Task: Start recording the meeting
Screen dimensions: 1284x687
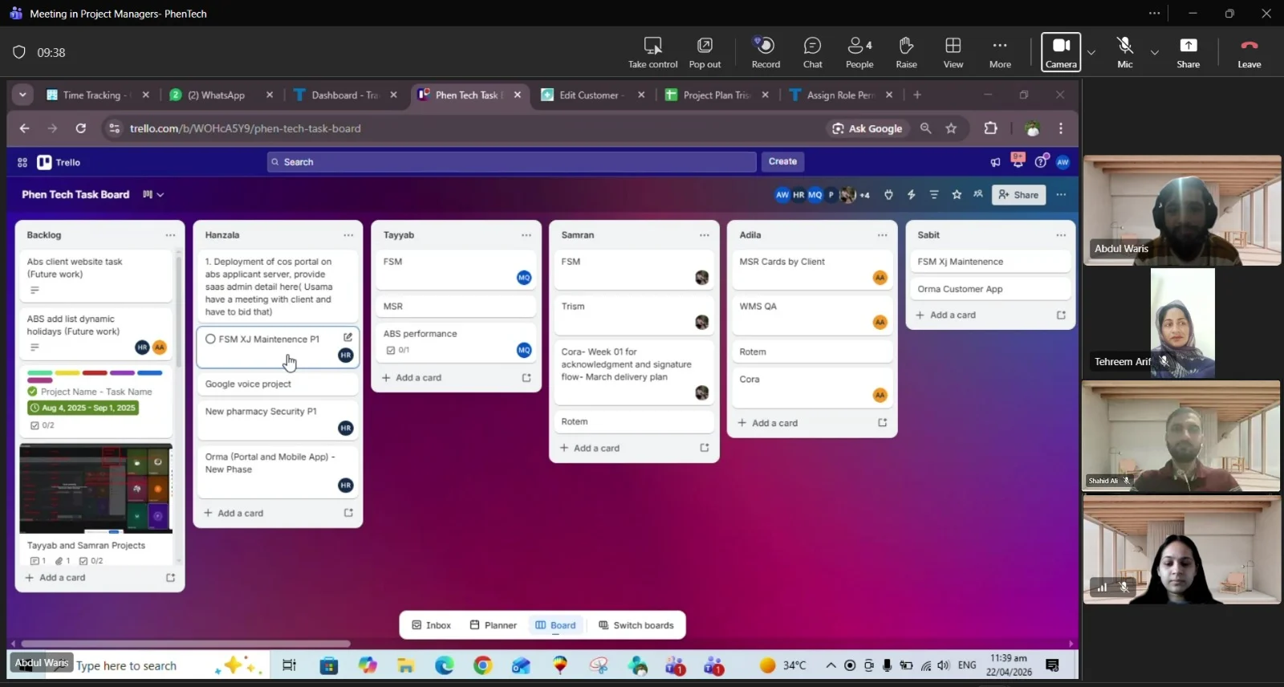Action: pyautogui.click(x=766, y=52)
